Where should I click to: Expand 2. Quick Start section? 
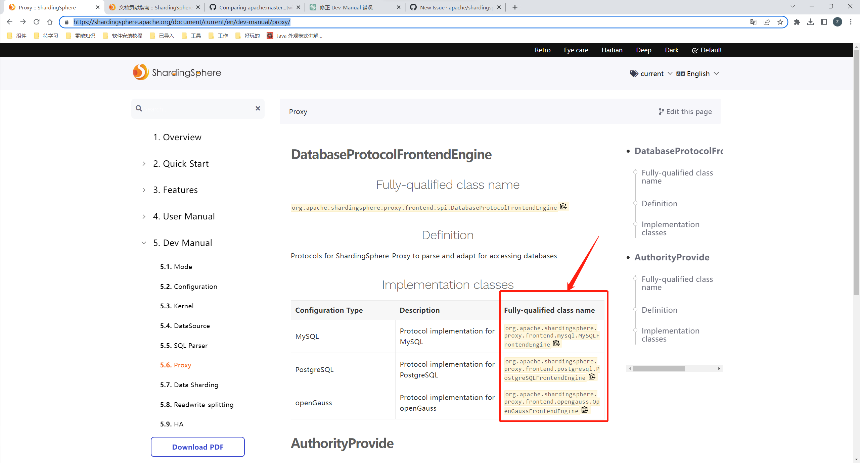point(144,164)
